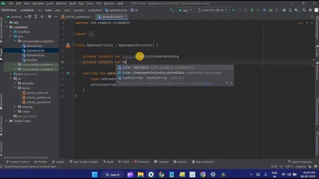Viewport: 319px width, 179px height.
Task: Open Structure side tool window
Action: point(1,149)
